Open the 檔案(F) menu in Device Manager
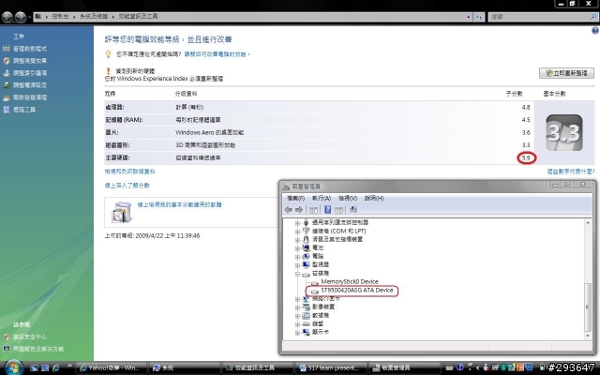 point(296,198)
